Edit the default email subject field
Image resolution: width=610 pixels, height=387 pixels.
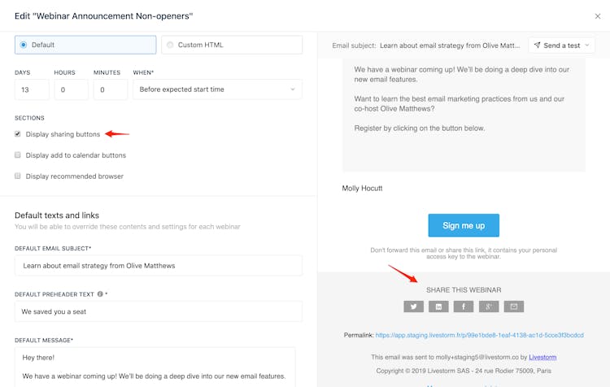(159, 266)
